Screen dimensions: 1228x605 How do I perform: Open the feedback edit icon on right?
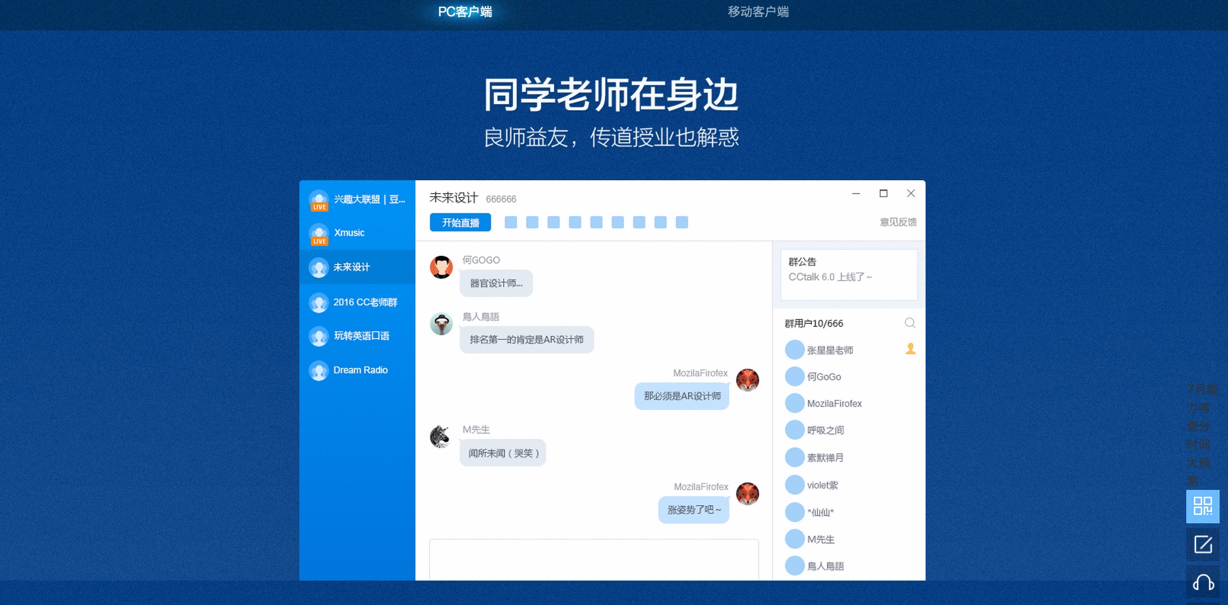tap(1203, 544)
